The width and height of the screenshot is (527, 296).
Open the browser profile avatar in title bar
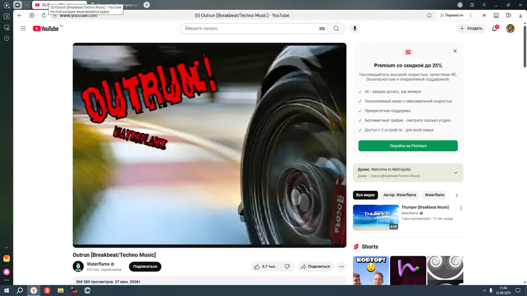(x=460, y=5)
